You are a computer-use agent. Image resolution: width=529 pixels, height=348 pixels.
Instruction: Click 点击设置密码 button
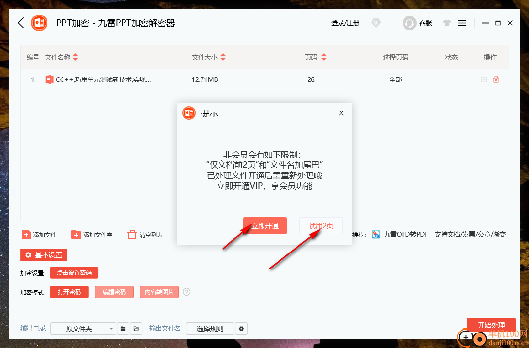click(x=74, y=273)
